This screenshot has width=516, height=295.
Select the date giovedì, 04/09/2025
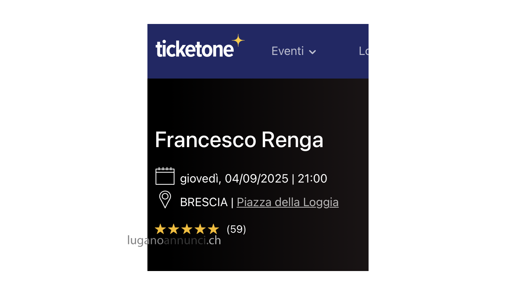[234, 179]
